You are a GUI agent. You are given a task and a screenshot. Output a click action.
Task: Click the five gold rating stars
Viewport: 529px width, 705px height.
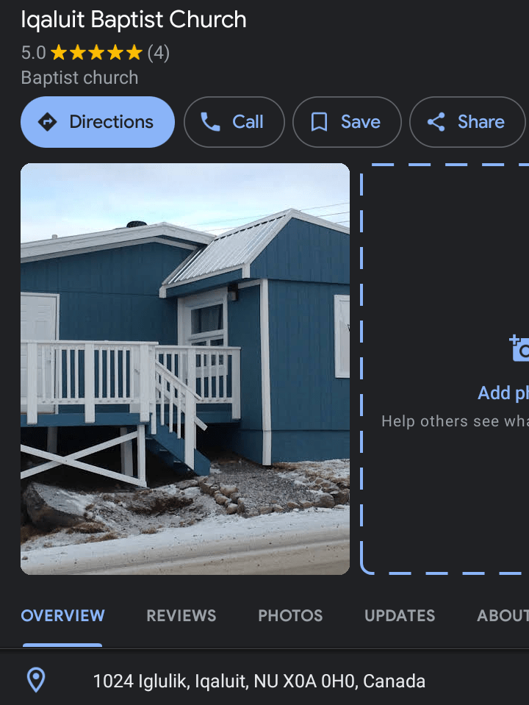point(97,53)
